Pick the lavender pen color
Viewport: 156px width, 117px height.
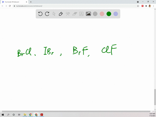click(x=116, y=14)
